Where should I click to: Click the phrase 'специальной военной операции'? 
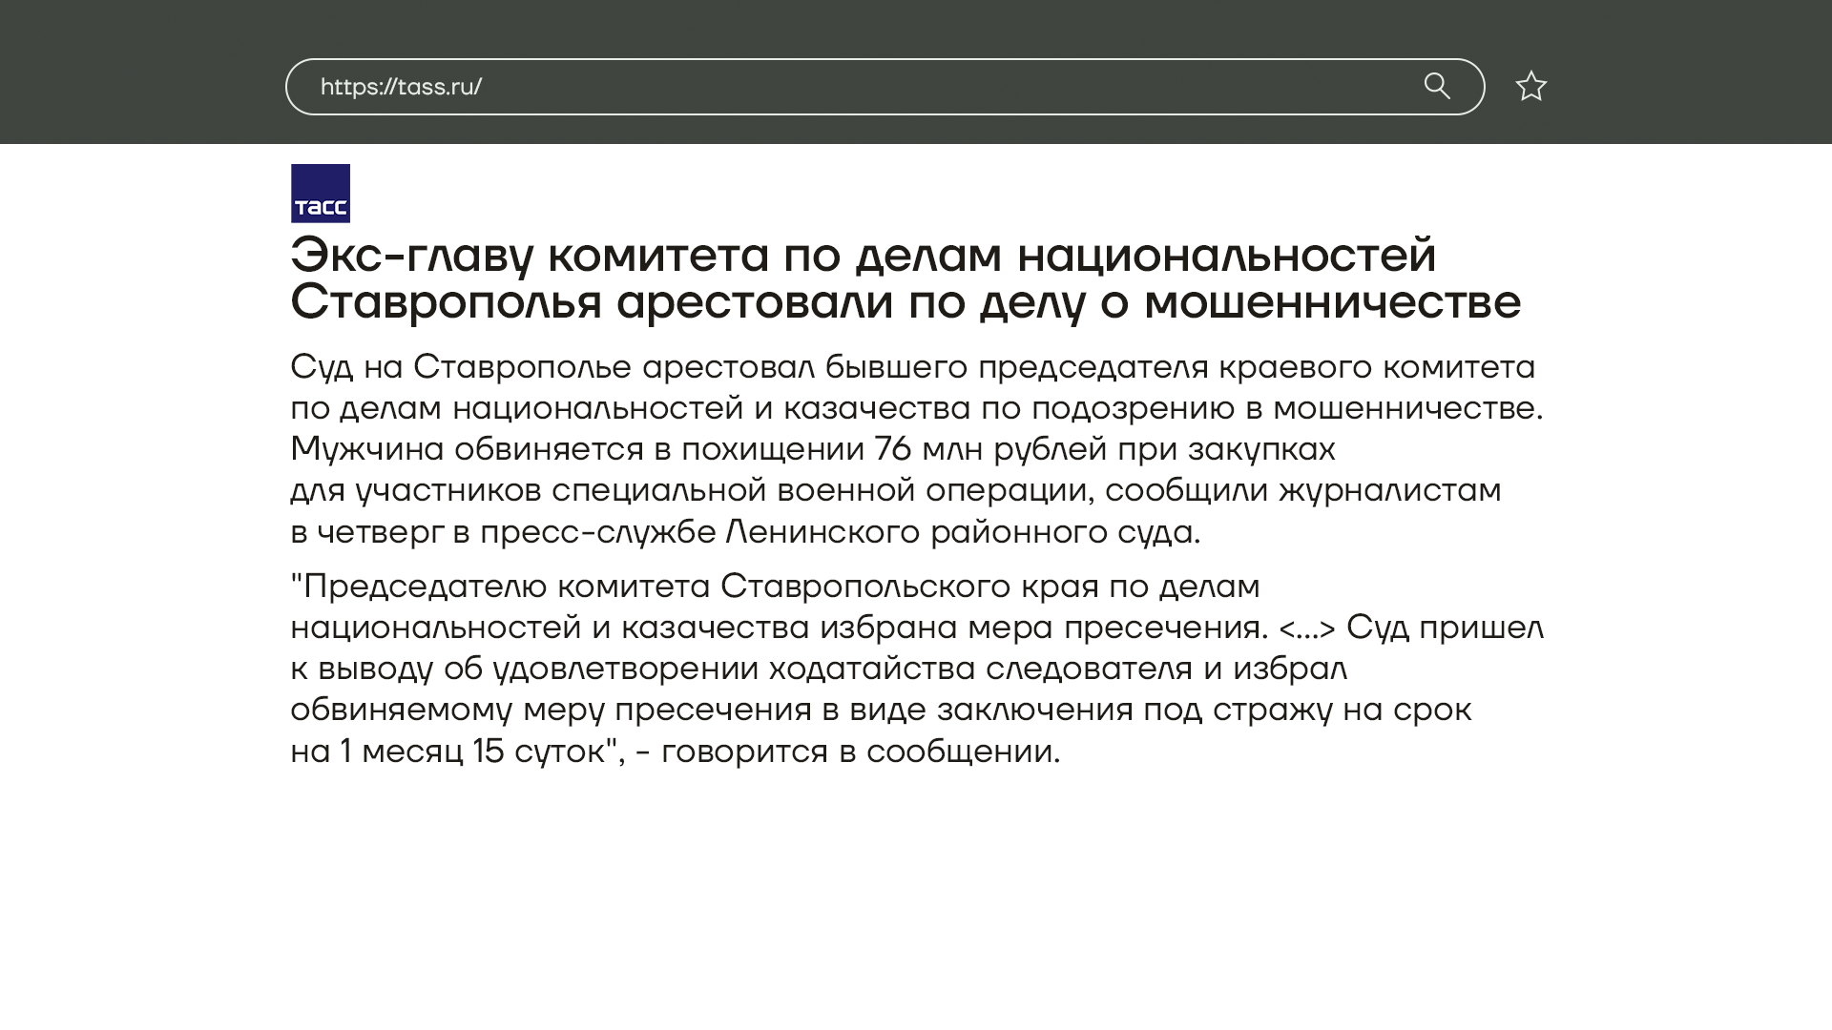819,490
